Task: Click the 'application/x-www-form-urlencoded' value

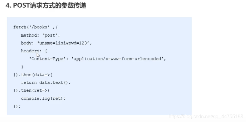Action: (117, 59)
